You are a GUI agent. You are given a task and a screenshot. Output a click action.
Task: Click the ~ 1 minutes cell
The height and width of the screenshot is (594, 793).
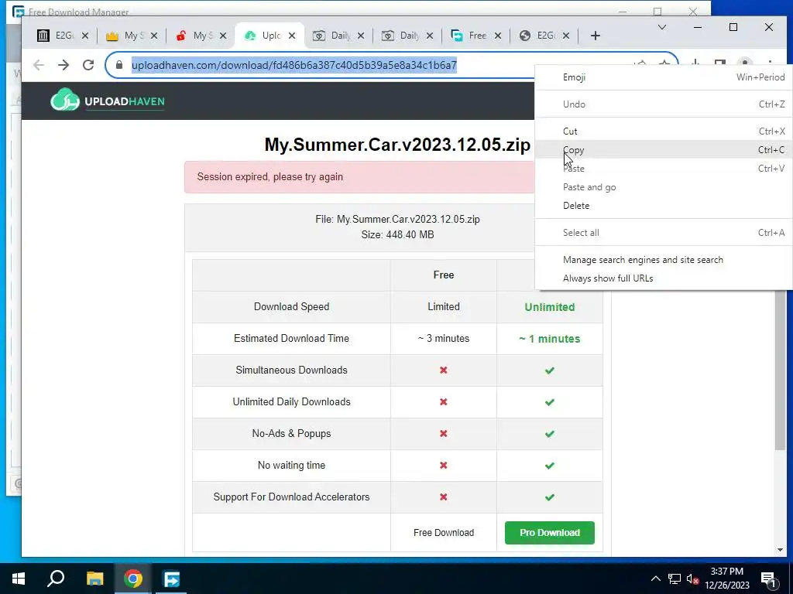pyautogui.click(x=550, y=339)
